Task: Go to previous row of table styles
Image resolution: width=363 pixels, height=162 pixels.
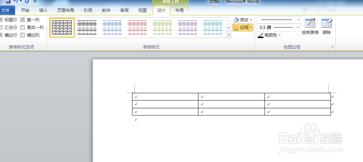Action: tap(229, 21)
